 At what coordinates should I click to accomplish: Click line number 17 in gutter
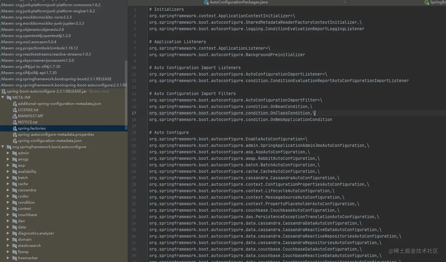[x=134, y=113]
